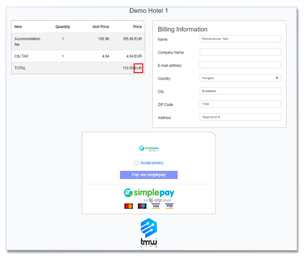Image resolution: width=306 pixels, height=257 pixels.
Task: Open the Country dropdown showing Hungary
Action: pos(240,78)
